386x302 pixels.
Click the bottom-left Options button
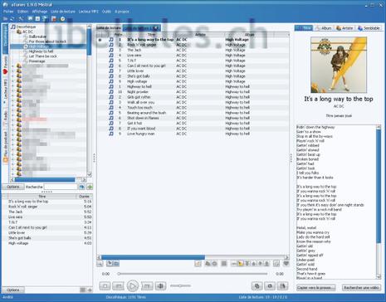(13, 290)
